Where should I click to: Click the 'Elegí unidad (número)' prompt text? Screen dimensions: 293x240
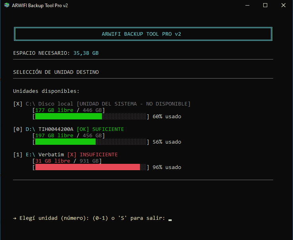pyautogui.click(x=54, y=218)
